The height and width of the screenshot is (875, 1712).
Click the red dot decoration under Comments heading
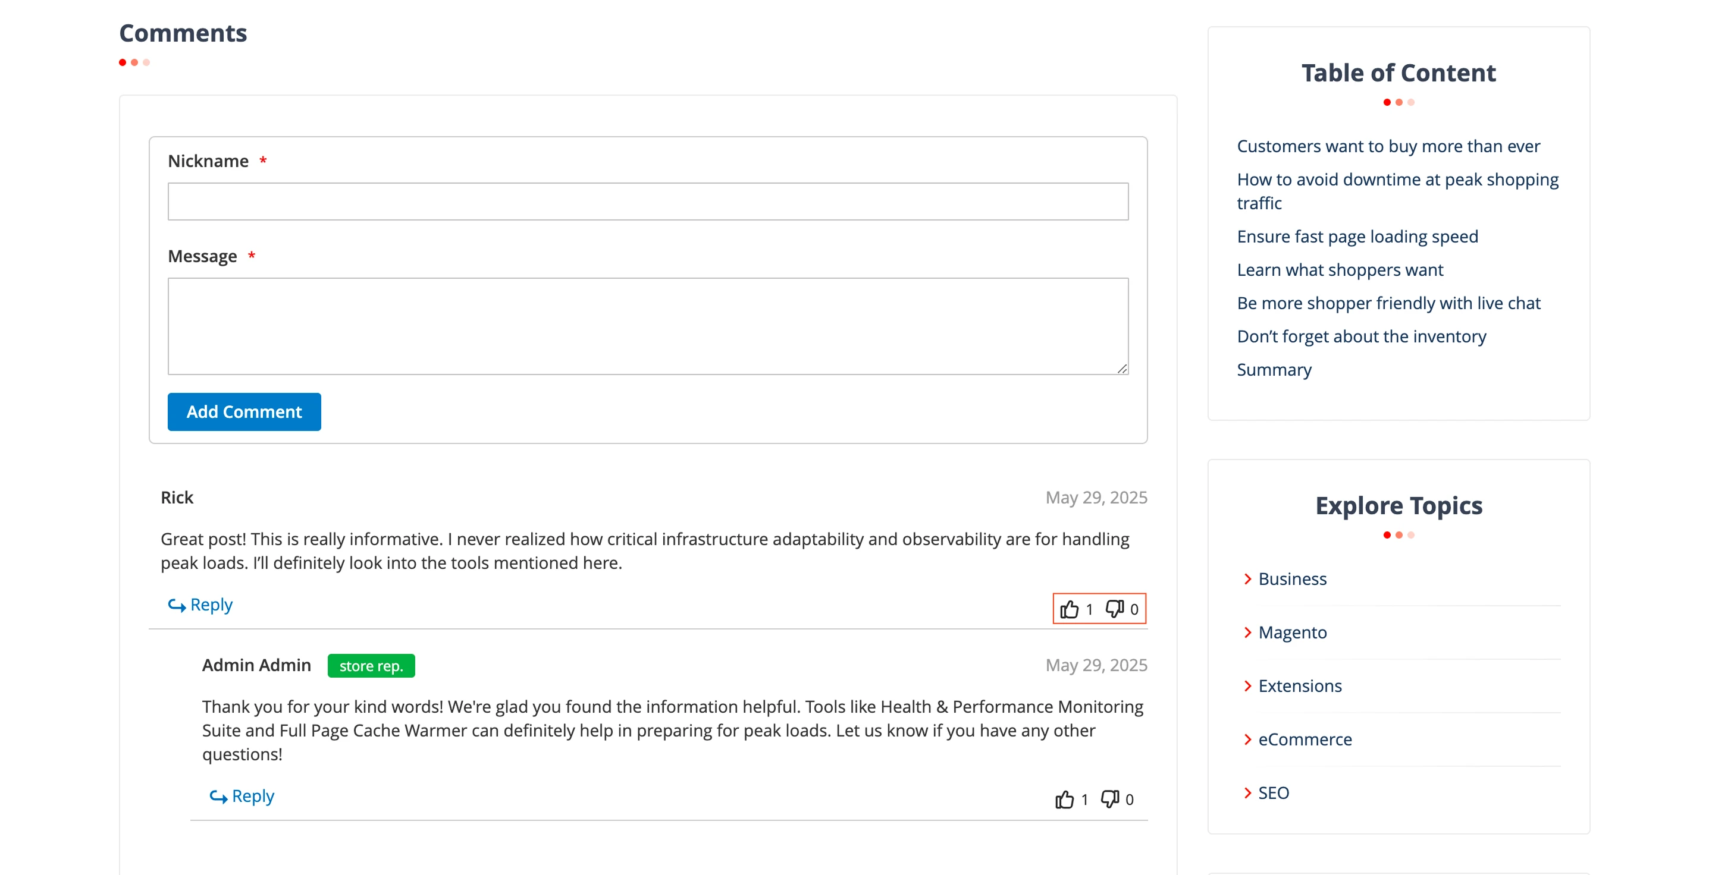pos(123,62)
